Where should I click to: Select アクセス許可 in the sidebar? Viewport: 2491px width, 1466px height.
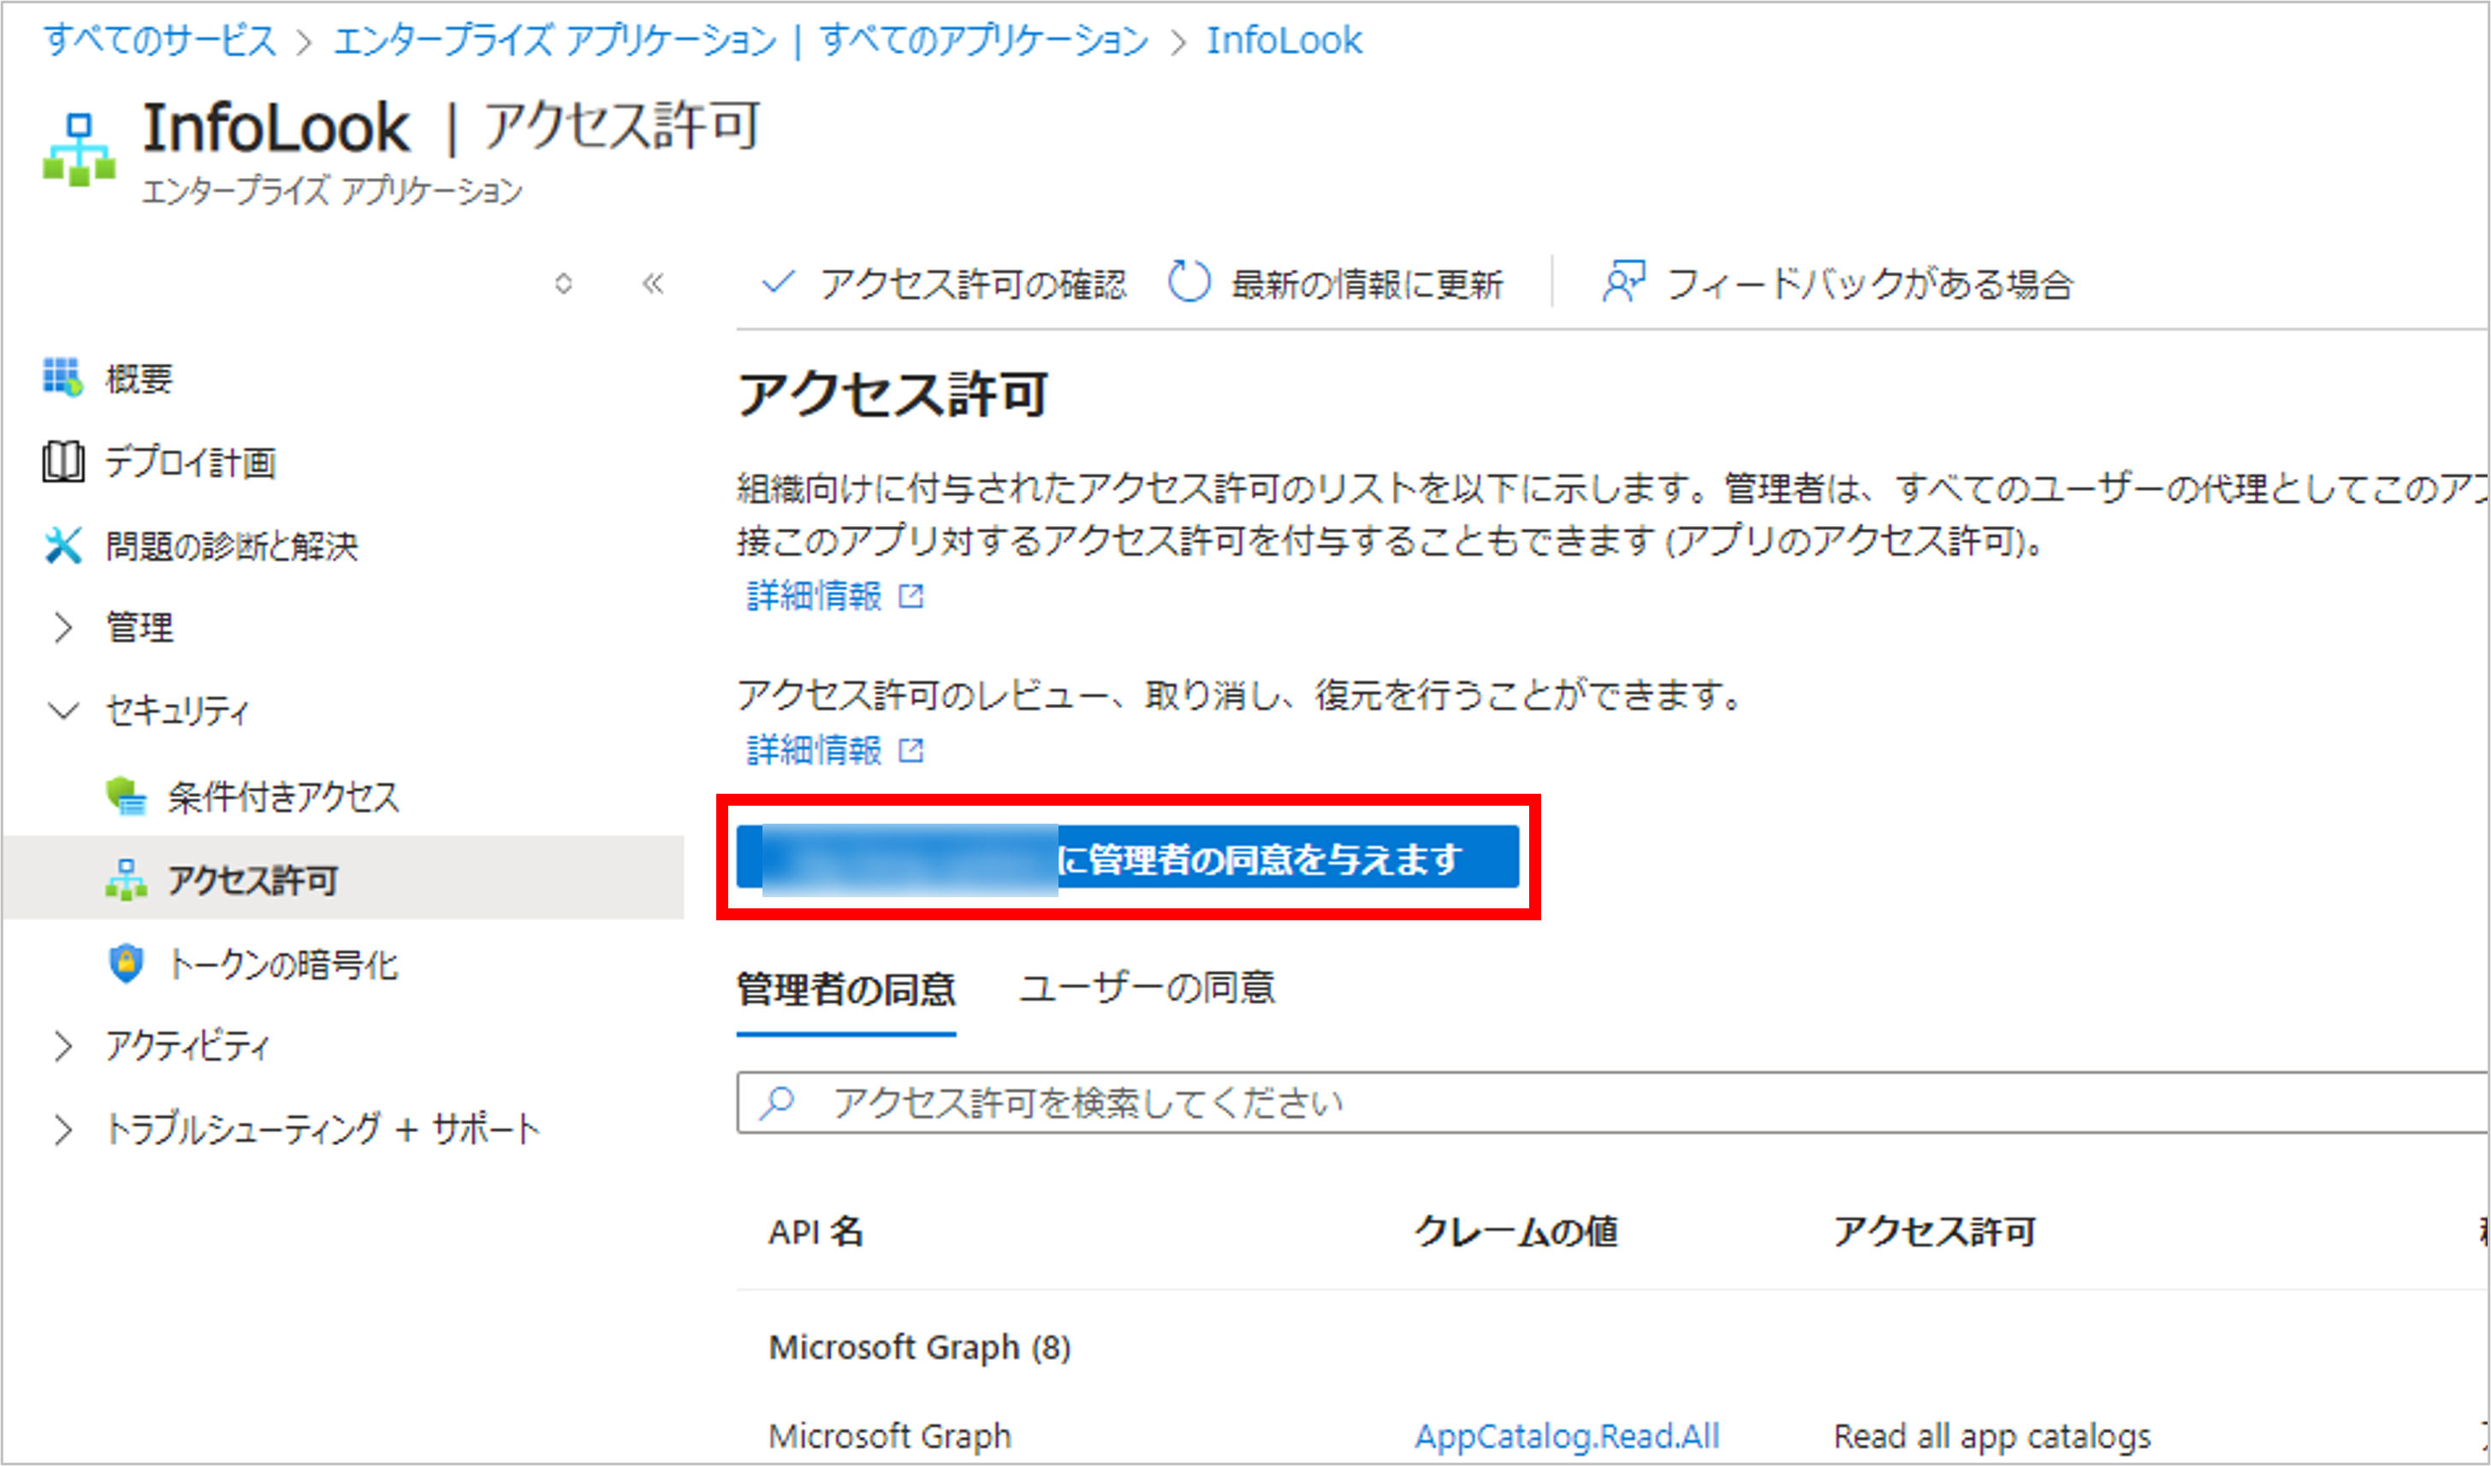coord(342,878)
